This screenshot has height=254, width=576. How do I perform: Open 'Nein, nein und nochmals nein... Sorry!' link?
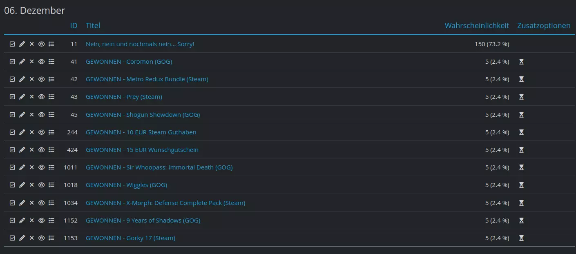tap(140, 44)
